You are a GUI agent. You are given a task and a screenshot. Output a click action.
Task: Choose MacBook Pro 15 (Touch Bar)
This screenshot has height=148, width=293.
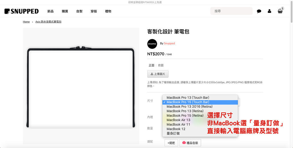point(200,102)
